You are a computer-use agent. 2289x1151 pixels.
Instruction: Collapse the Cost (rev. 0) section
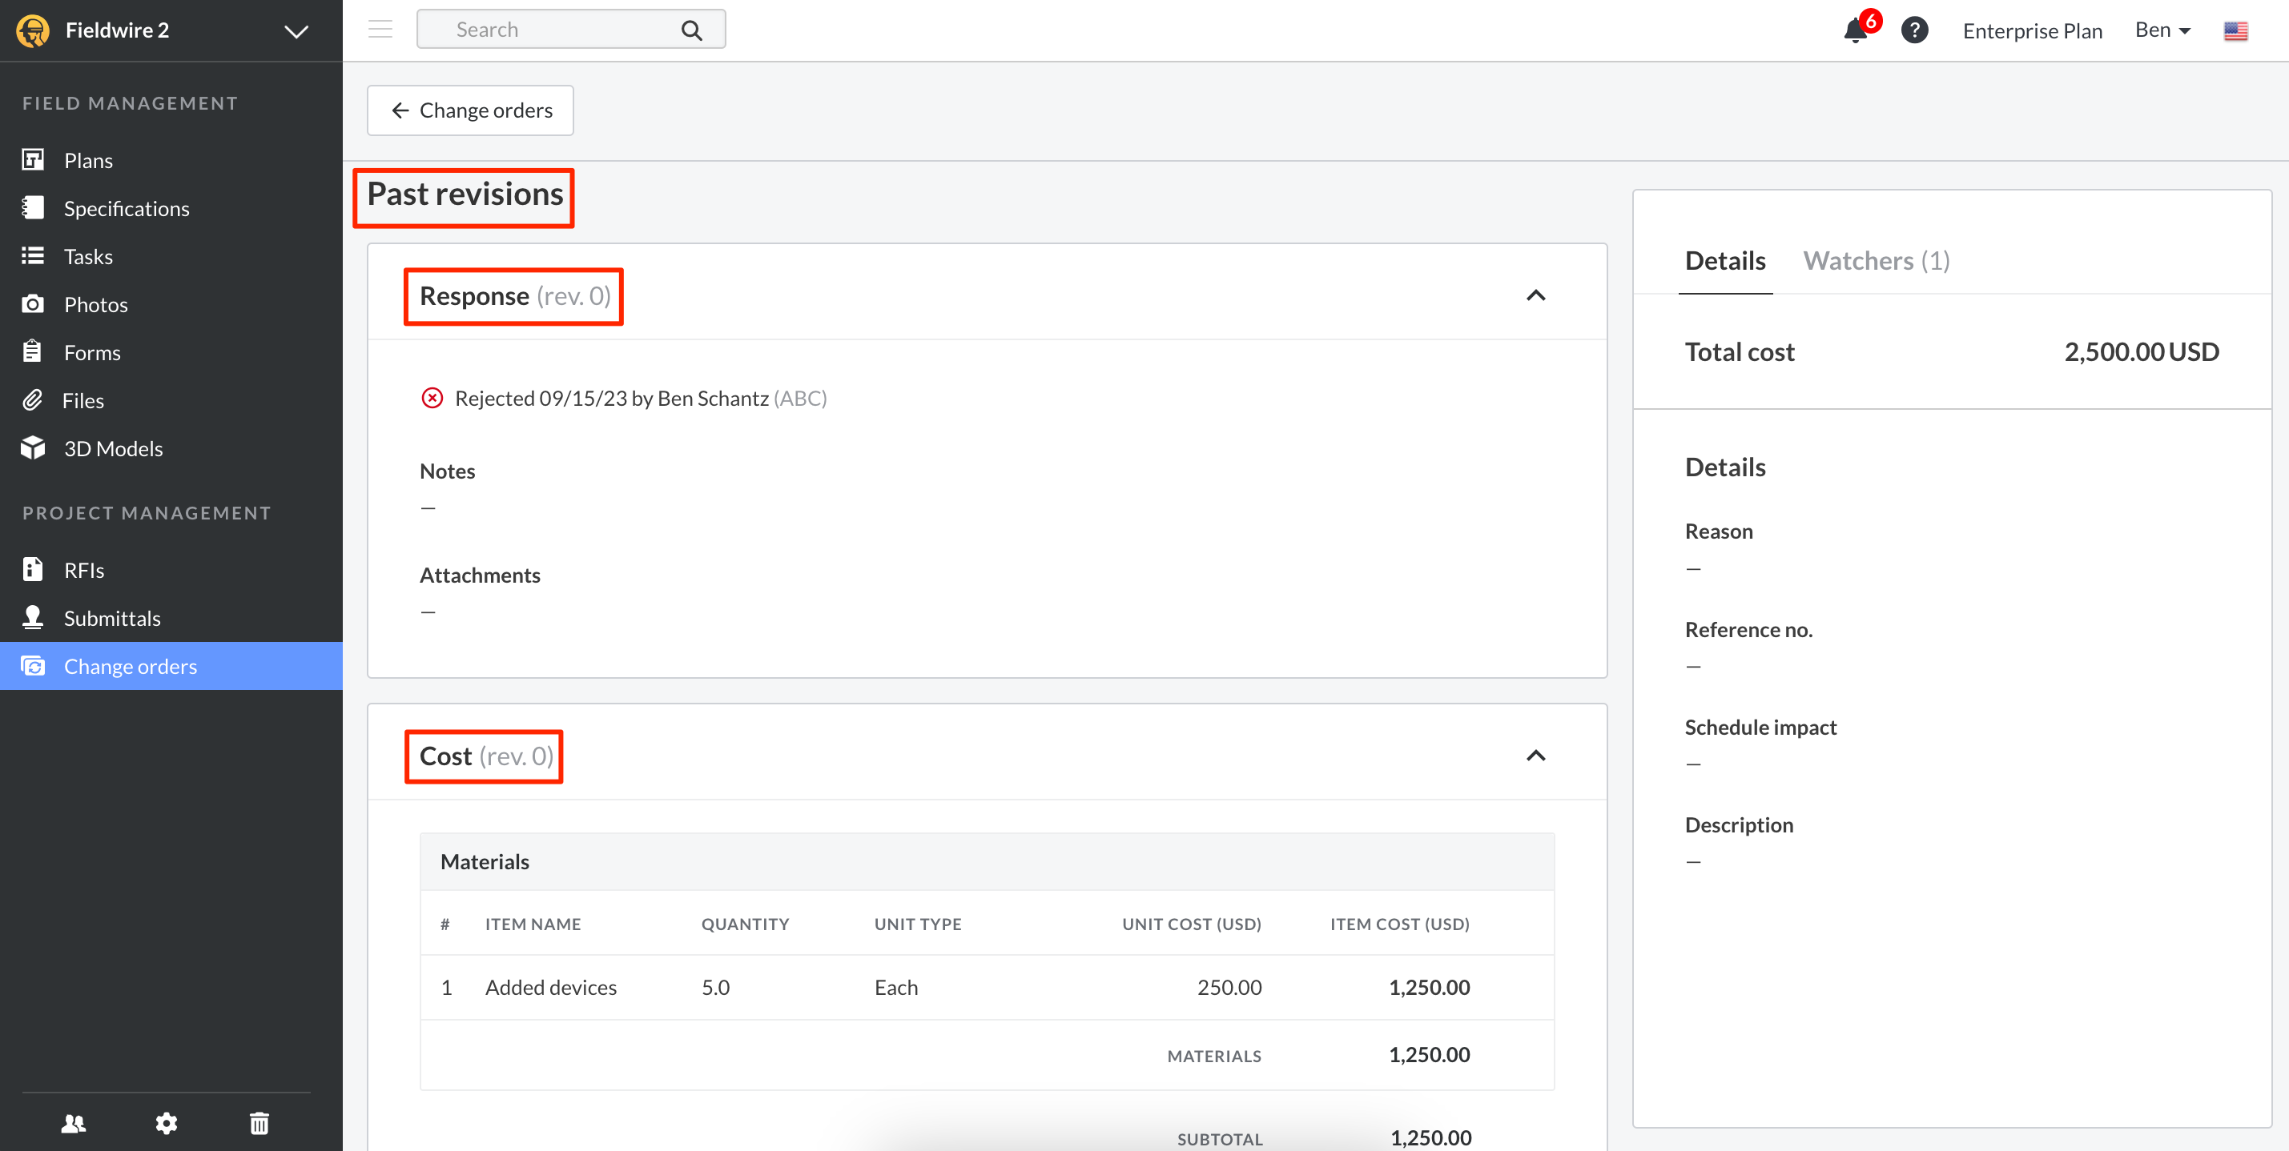click(x=1535, y=756)
